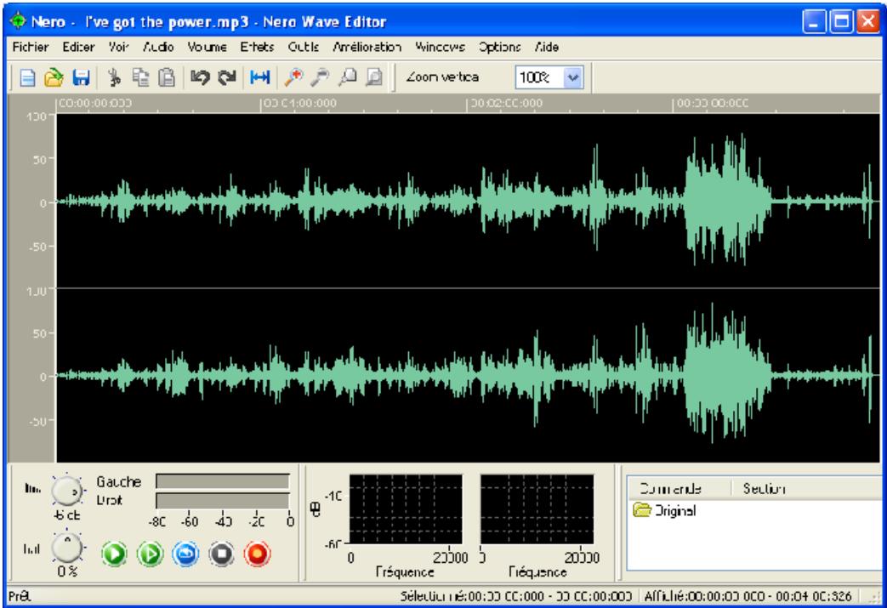Click the Zoom Out magnifier icon
The image size is (887, 608).
point(320,77)
